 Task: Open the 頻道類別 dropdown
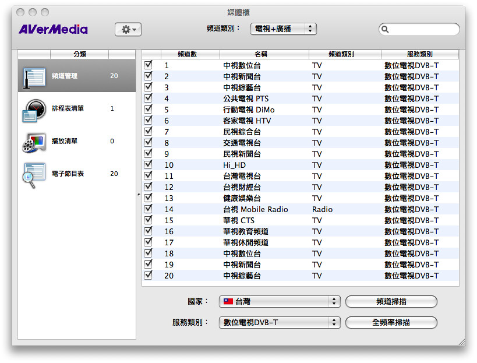284,28
